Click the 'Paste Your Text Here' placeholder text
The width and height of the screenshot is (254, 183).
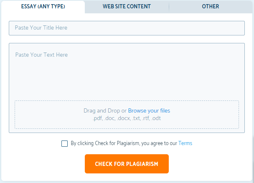coord(41,55)
